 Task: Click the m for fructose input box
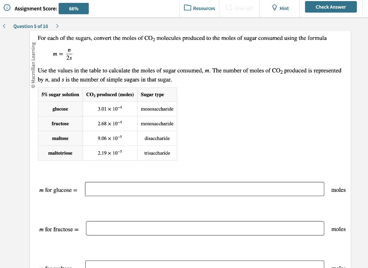[205, 228]
